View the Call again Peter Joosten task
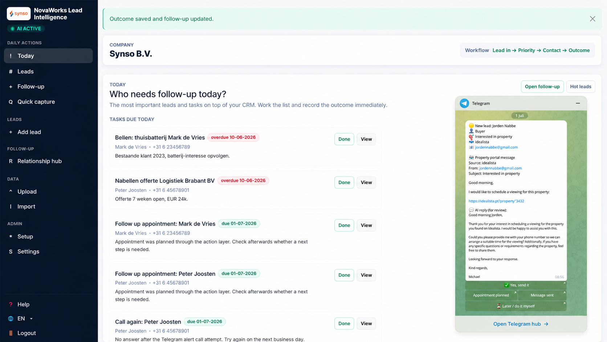Image resolution: width=607 pixels, height=342 pixels. tap(366, 323)
